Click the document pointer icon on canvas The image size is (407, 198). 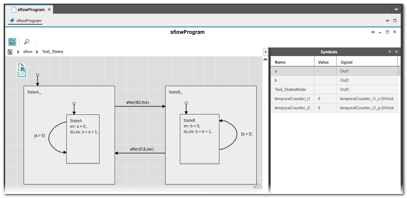(x=22, y=70)
